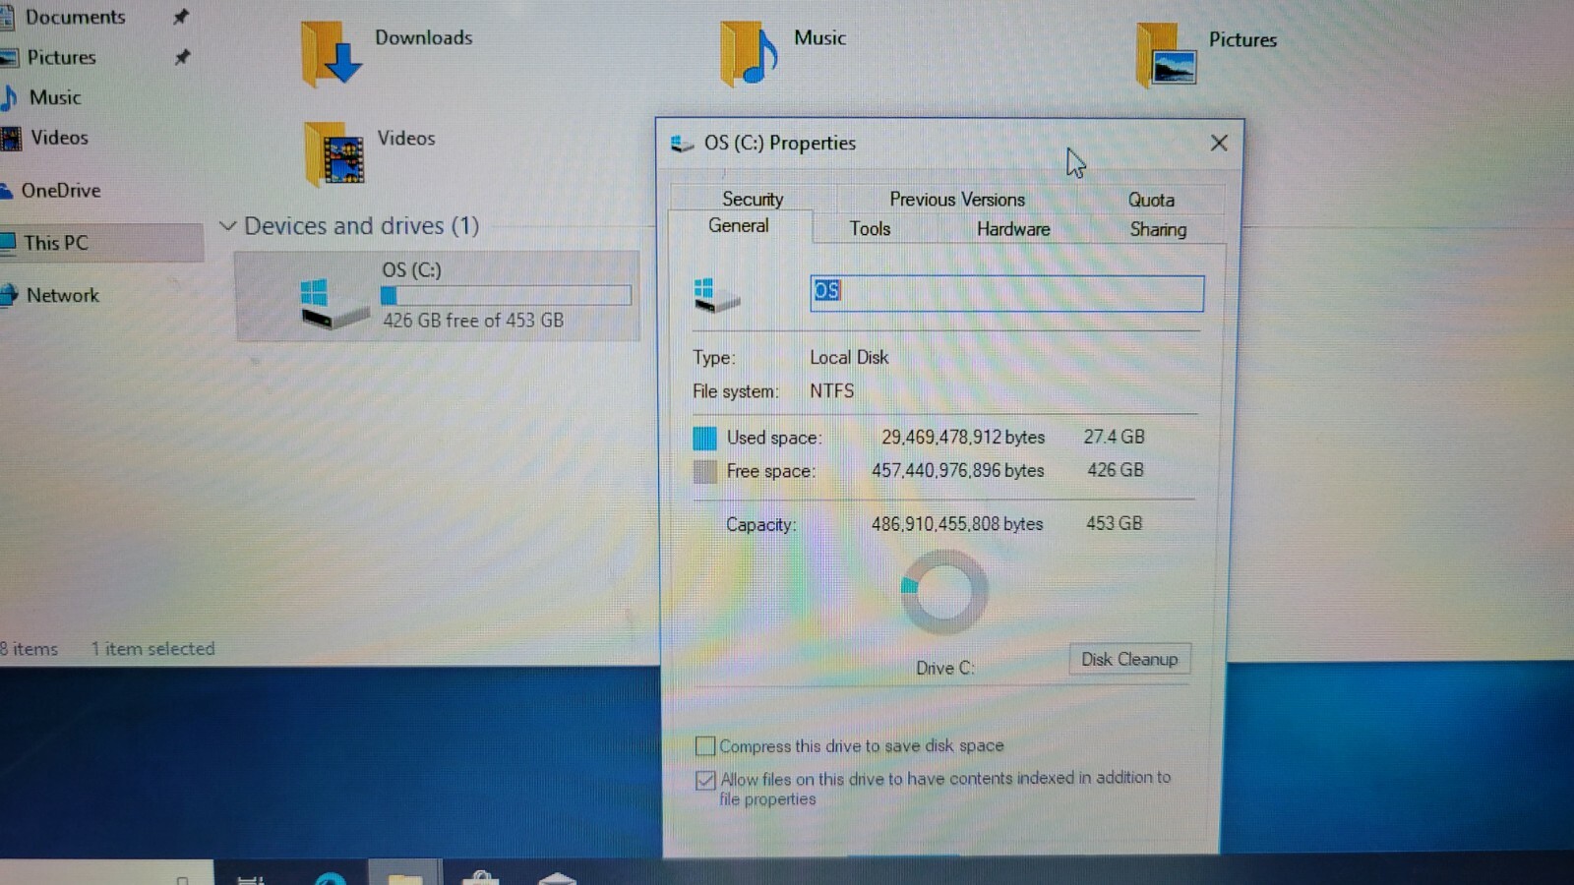Screen dimensions: 1574x885
Task: Select This PC in the navigation pane
Action: pyautogui.click(x=55, y=242)
